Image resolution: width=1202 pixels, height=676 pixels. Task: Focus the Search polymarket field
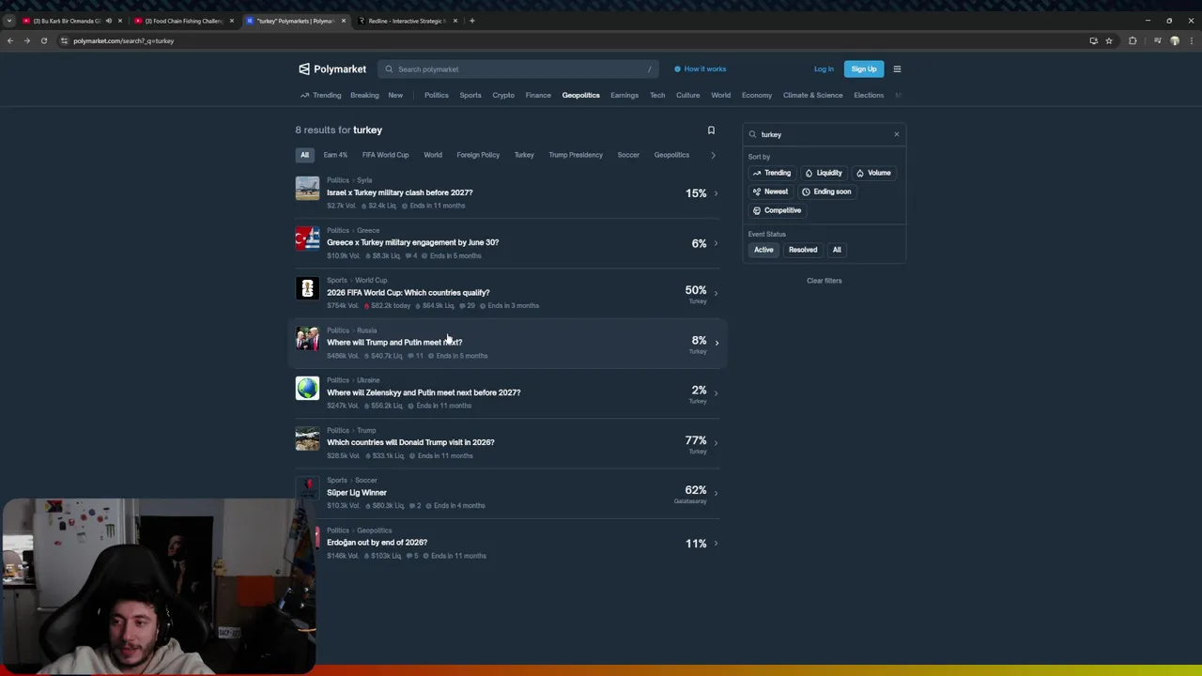pyautogui.click(x=518, y=69)
